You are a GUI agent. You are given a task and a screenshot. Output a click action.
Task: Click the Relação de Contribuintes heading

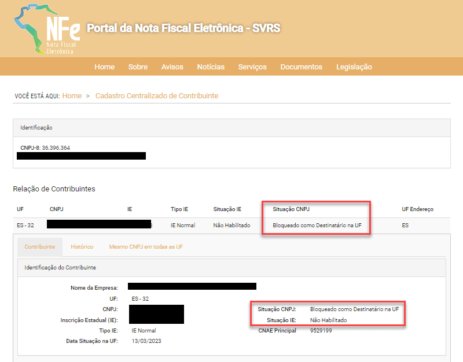point(54,189)
